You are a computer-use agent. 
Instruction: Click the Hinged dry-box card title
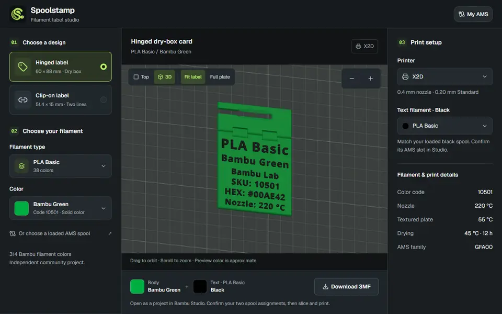coord(162,41)
